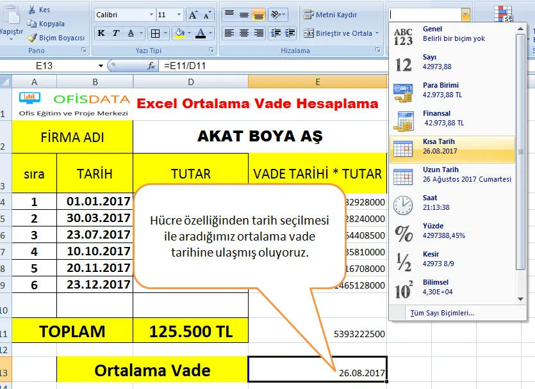Click the top align icon
The width and height of the screenshot is (535, 389).
229,15
